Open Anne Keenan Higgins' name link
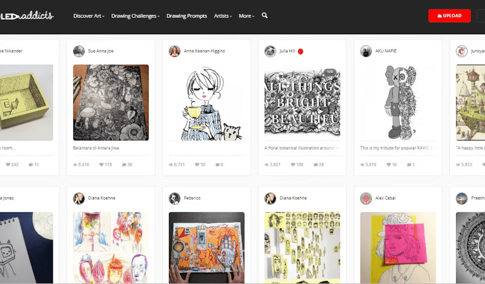485x284 pixels. [204, 51]
